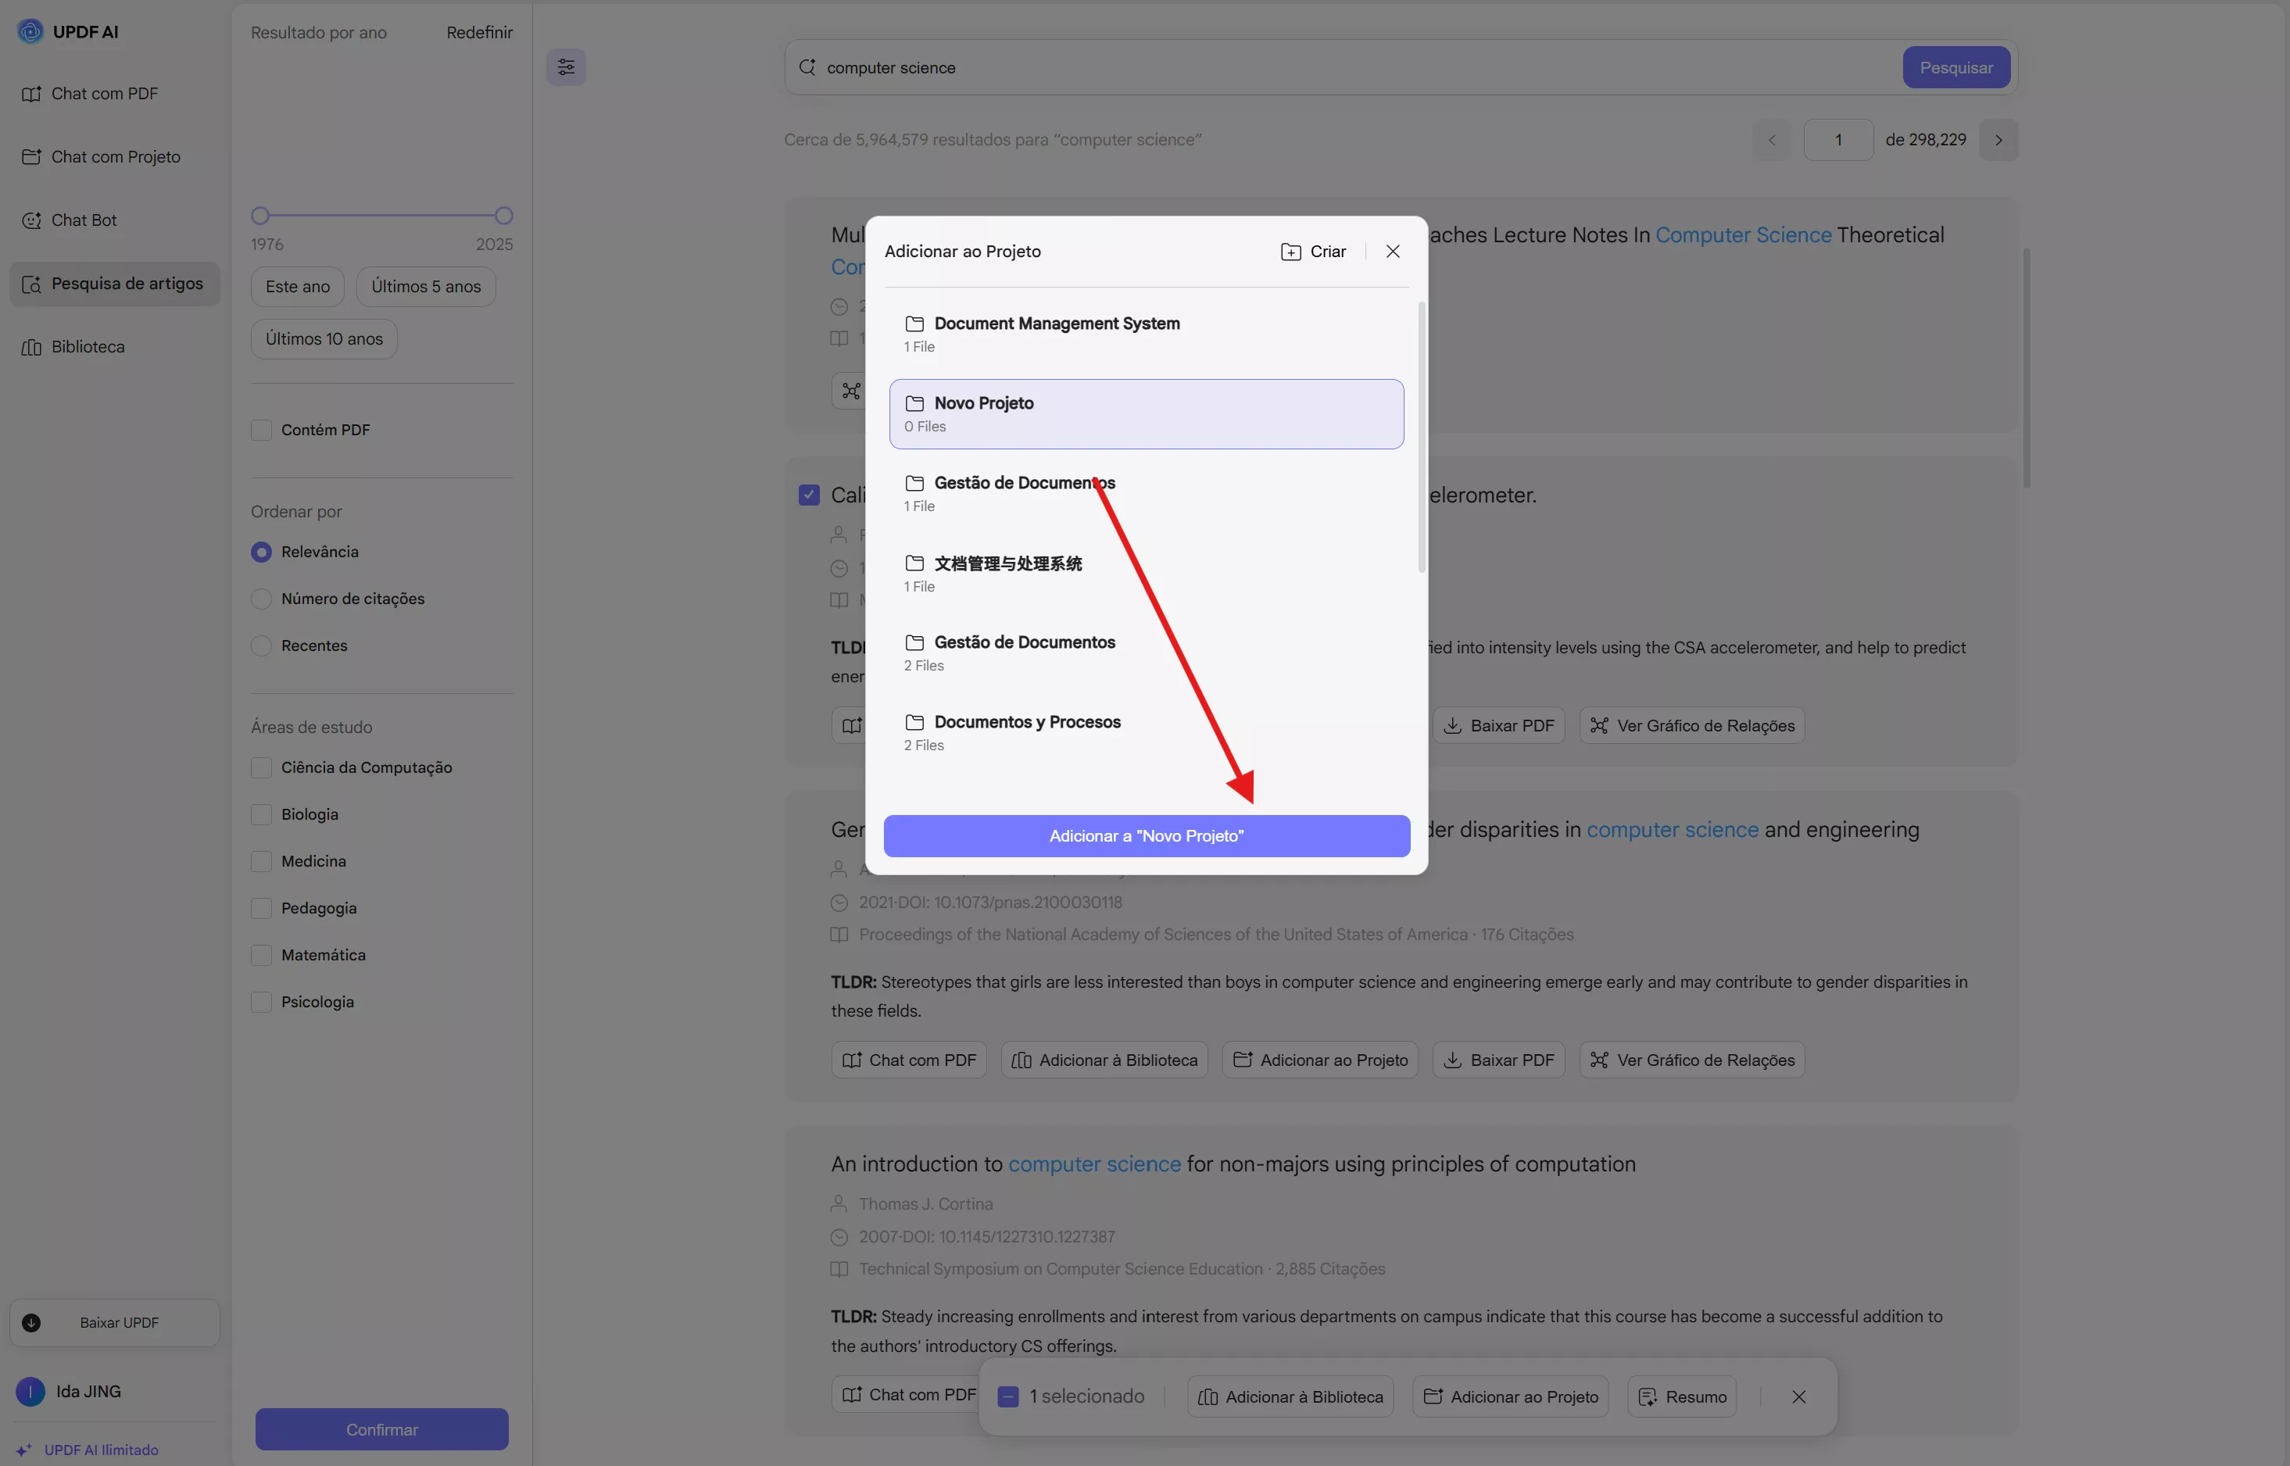Viewport: 2290px width, 1466px height.
Task: Go to previous results page
Action: [x=1771, y=140]
